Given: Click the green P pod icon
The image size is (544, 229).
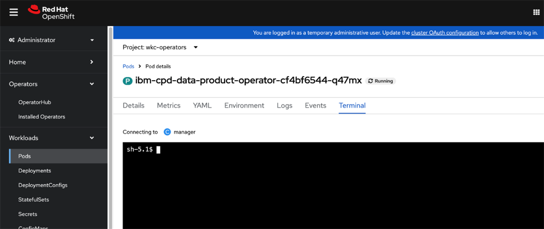Looking at the screenshot, I should [127, 81].
